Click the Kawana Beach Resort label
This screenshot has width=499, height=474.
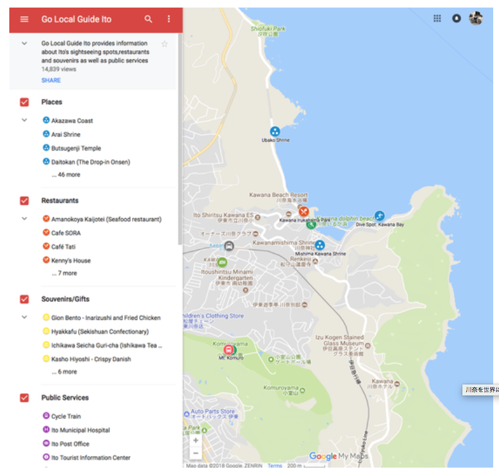pyautogui.click(x=279, y=197)
